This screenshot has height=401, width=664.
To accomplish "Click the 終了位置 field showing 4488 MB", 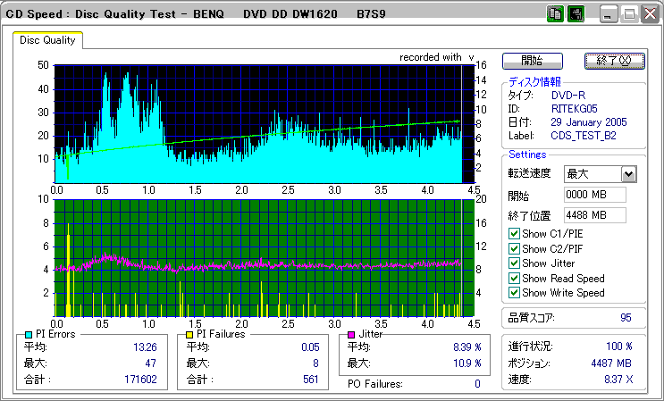I will coord(595,214).
